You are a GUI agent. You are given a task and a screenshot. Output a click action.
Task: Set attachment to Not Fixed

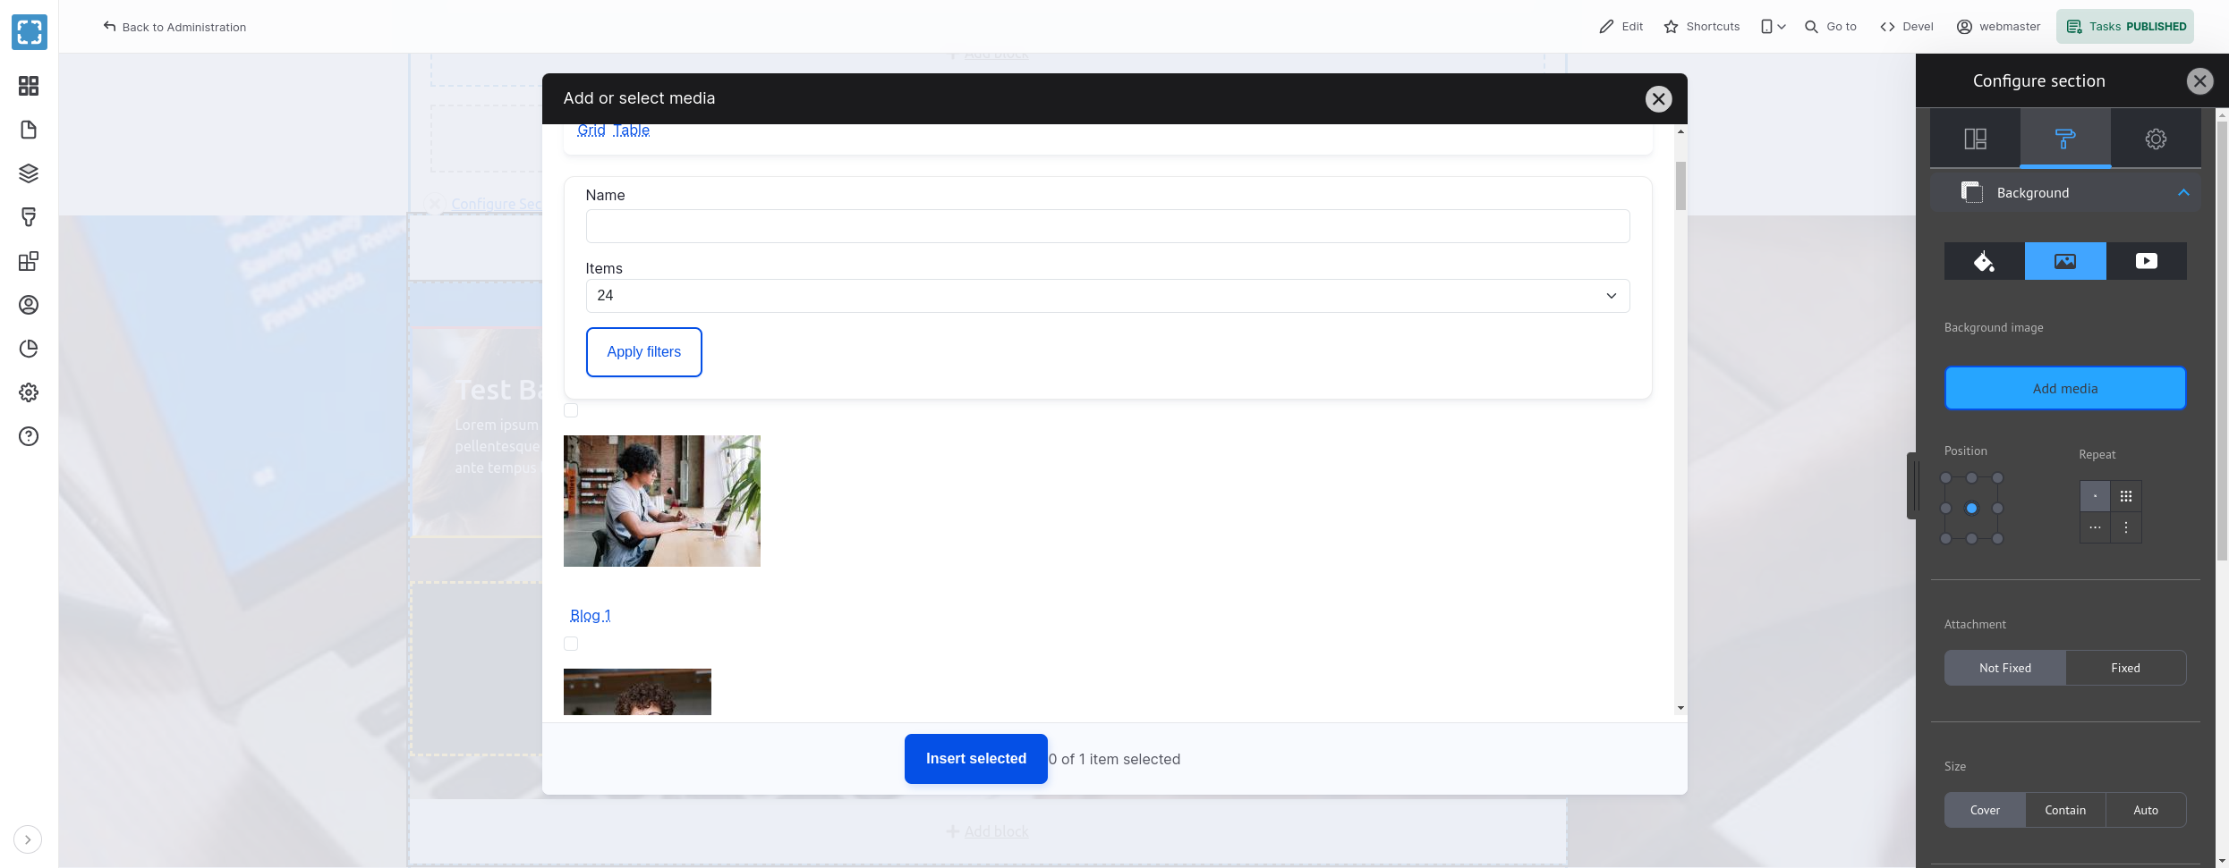pos(2005,668)
